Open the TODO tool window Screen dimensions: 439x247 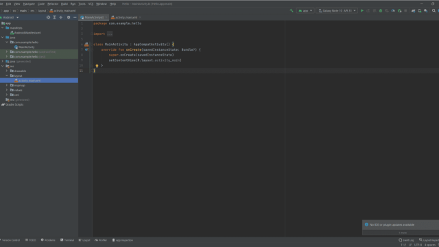pos(31,240)
